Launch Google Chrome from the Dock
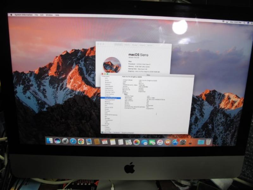The height and width of the screenshot is (190, 253). click(81, 141)
